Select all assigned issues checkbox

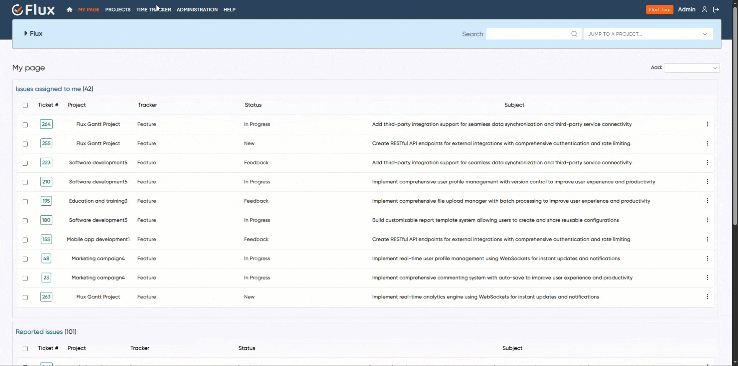25,105
